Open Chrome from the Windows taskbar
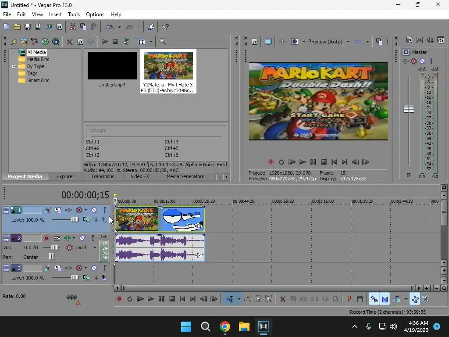 coord(225,326)
